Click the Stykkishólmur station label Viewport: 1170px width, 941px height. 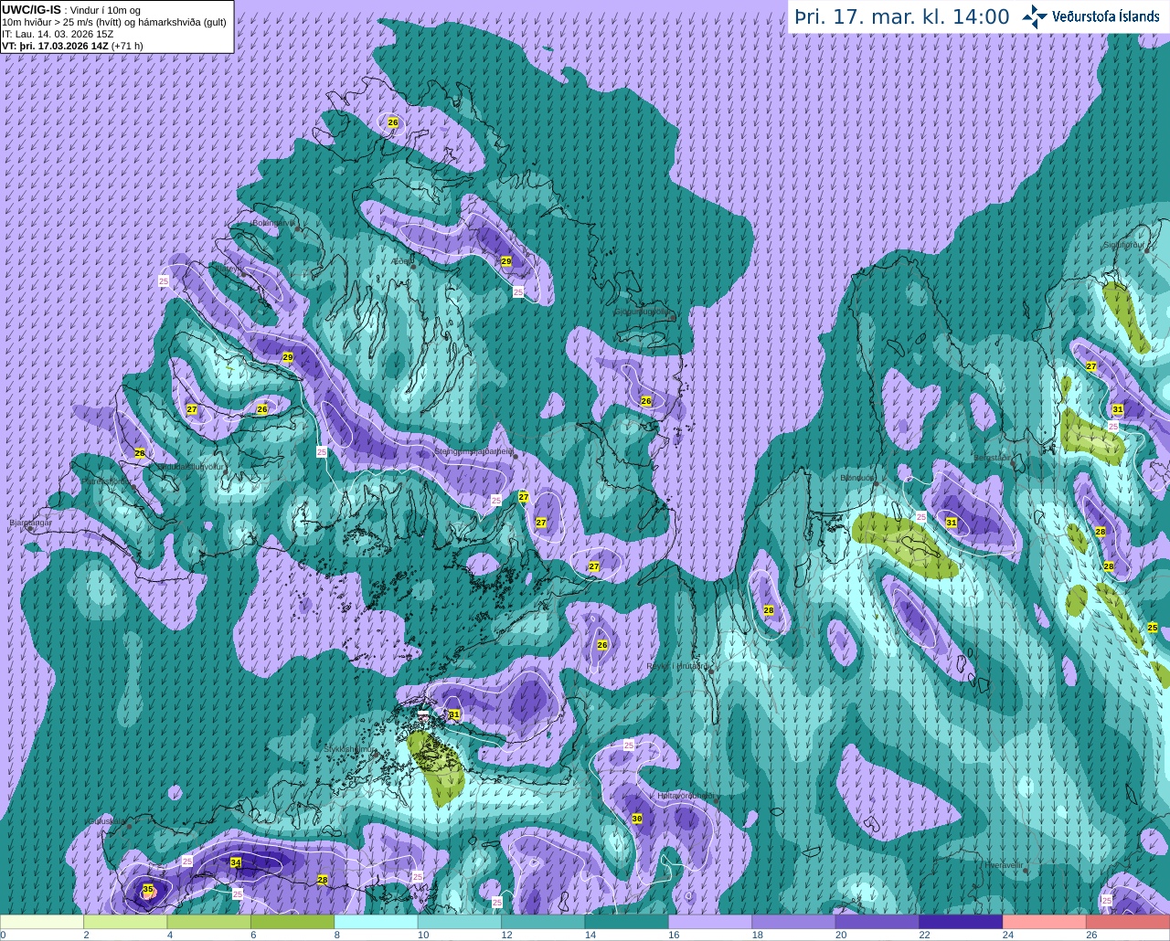click(x=350, y=748)
